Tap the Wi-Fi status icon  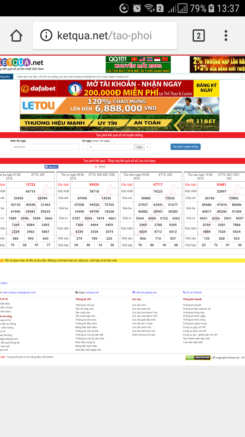(149, 8)
